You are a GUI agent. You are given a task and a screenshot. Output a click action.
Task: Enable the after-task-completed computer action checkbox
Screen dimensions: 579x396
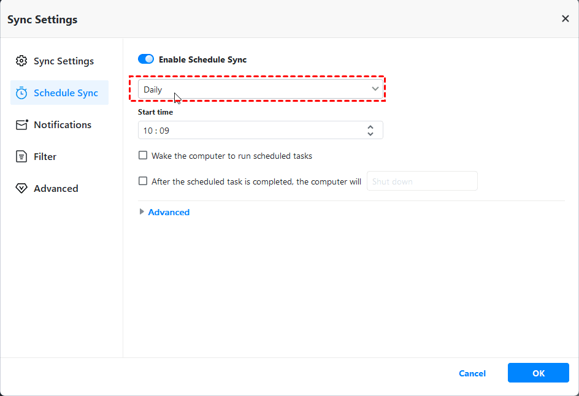click(x=143, y=181)
